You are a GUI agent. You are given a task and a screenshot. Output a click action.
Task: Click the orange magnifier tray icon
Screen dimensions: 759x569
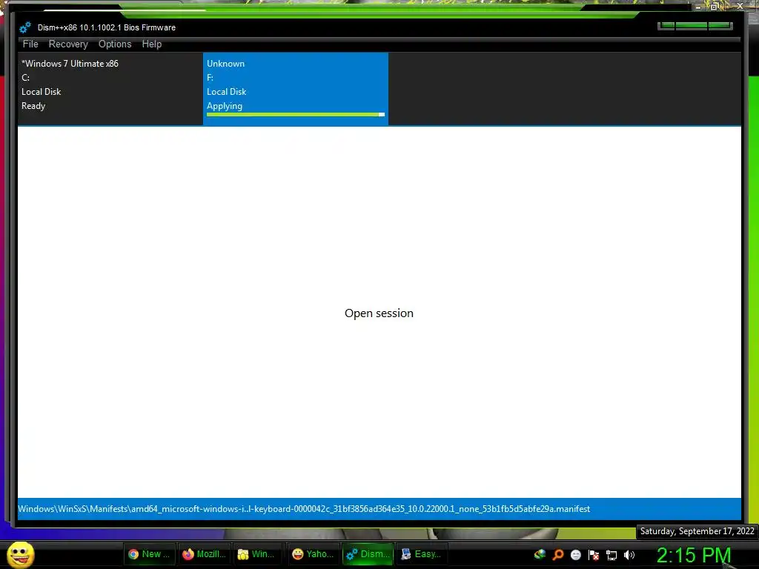tap(557, 554)
